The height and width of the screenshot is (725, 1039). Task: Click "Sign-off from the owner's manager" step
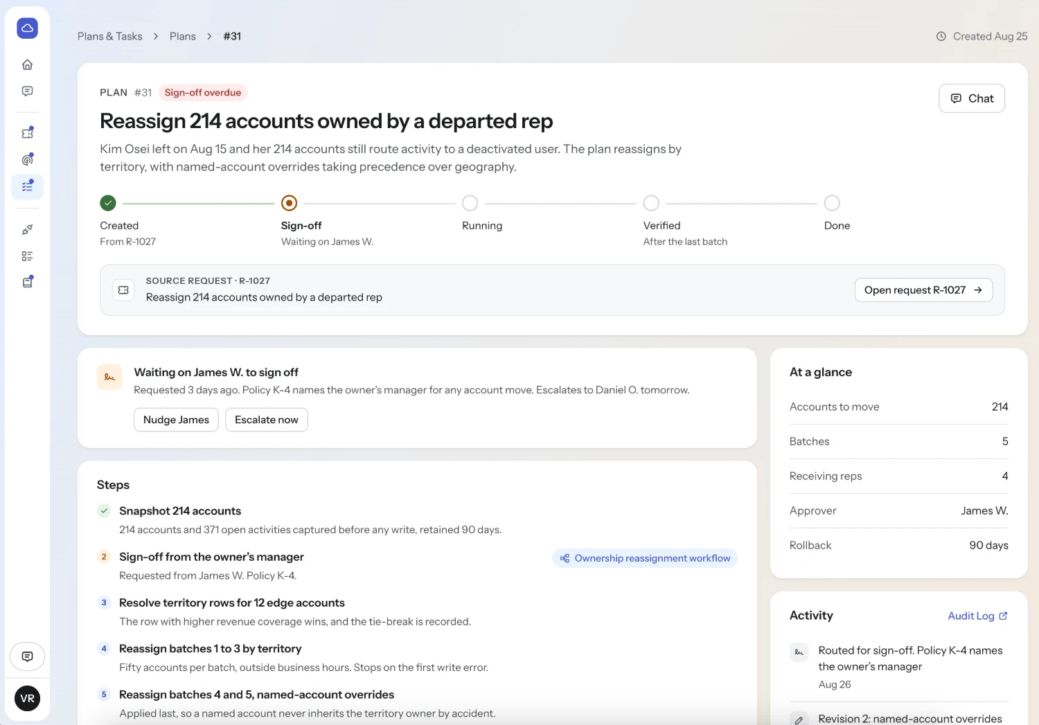point(211,557)
